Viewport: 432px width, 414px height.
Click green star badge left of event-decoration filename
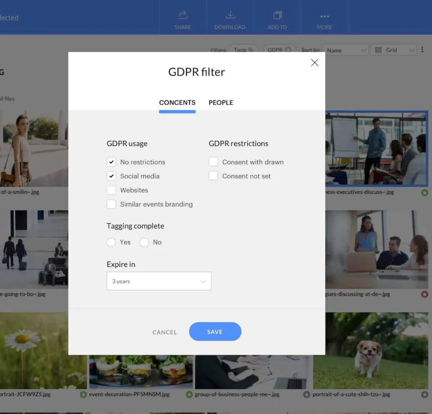(83, 395)
